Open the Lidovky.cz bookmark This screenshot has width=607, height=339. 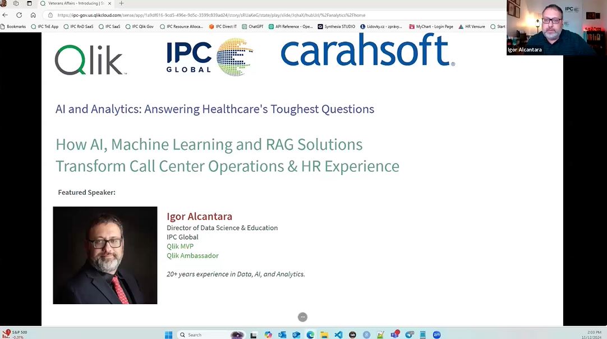click(381, 26)
